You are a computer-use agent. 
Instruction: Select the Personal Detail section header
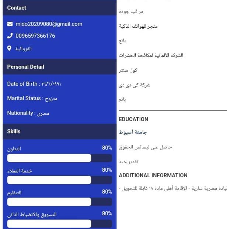25,67
